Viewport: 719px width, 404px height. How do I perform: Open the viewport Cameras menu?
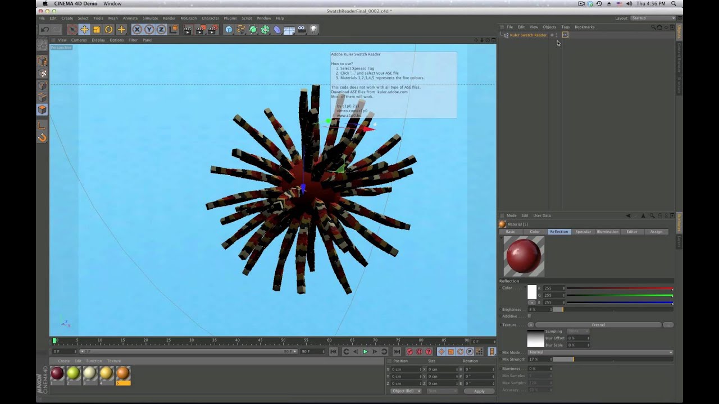(x=79, y=40)
